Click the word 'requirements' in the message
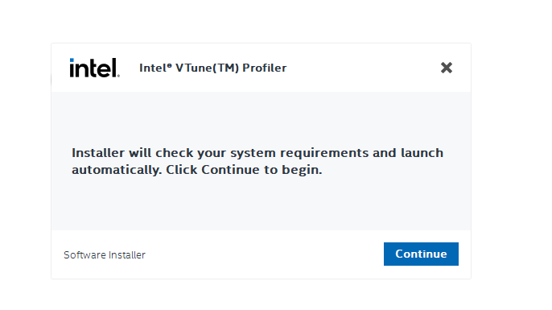Screen dimensions: 552x310 [323, 153]
